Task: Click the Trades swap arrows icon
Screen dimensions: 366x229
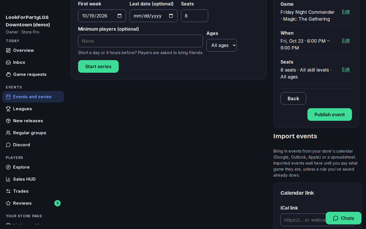Action: [8, 191]
